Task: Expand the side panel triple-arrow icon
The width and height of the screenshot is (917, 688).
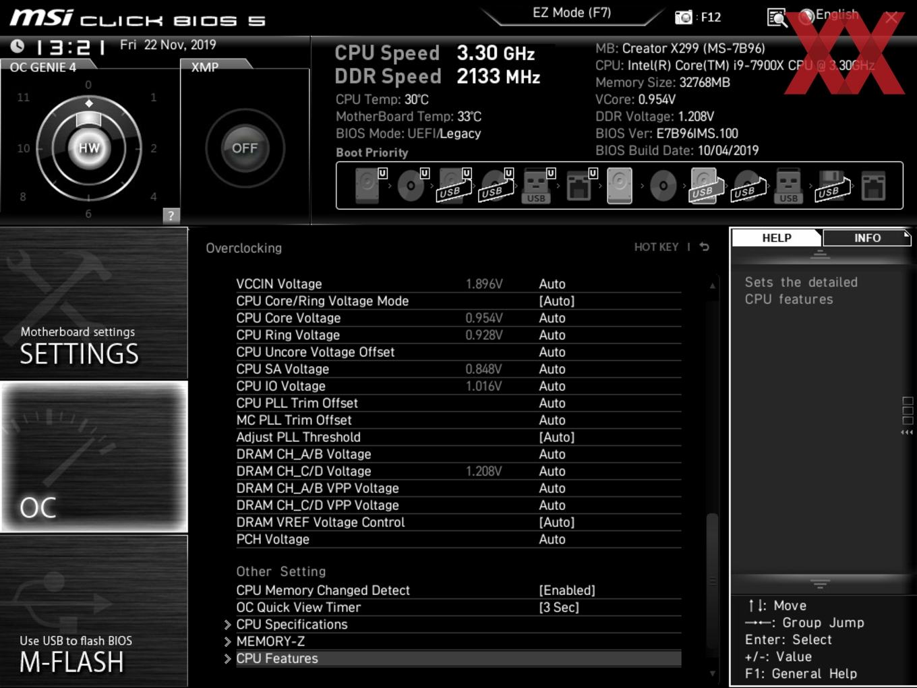Action: pos(907,432)
